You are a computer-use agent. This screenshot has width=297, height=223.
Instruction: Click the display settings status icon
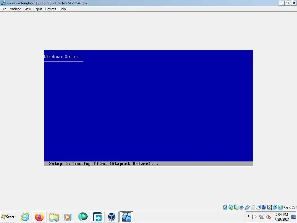click(258, 207)
